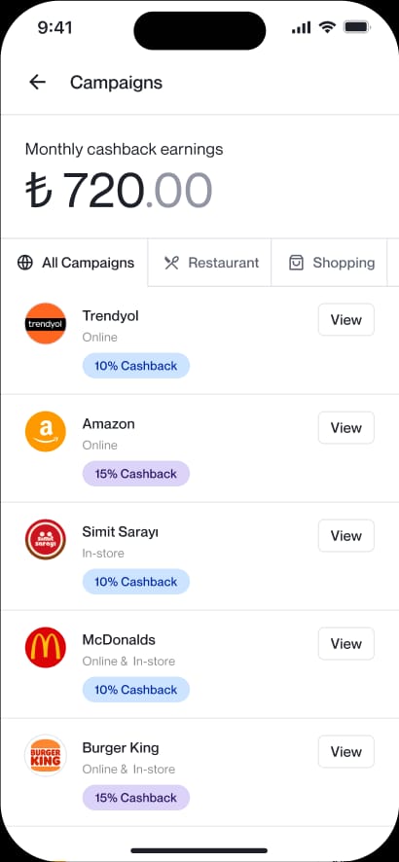This screenshot has height=862, width=399.
Task: Tap Amazon's 15% Cashback badge
Action: tap(135, 474)
